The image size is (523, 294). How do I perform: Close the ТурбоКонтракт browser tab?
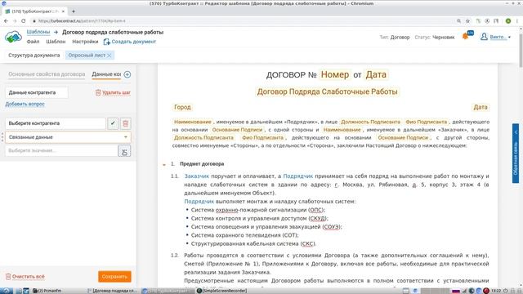click(63, 11)
